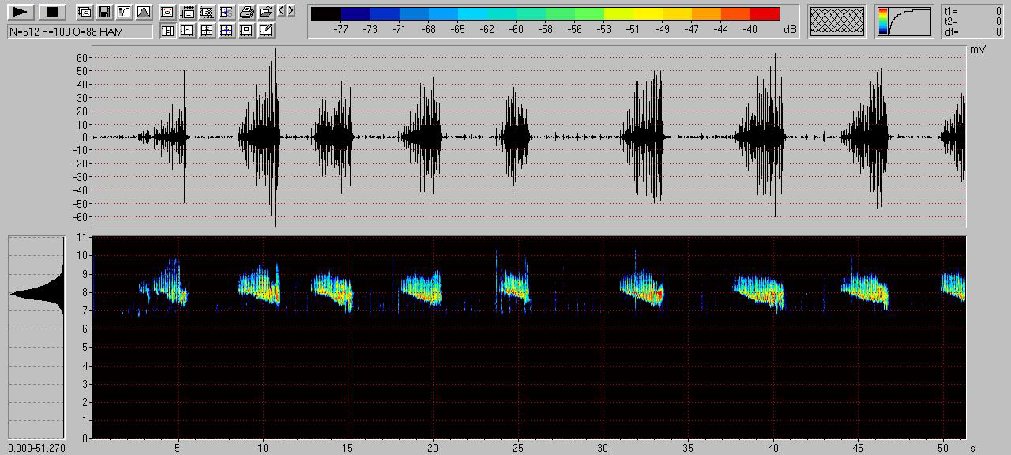
Task: Click the N=512 F=100 O=88 HAM parameters field
Action: (80, 32)
